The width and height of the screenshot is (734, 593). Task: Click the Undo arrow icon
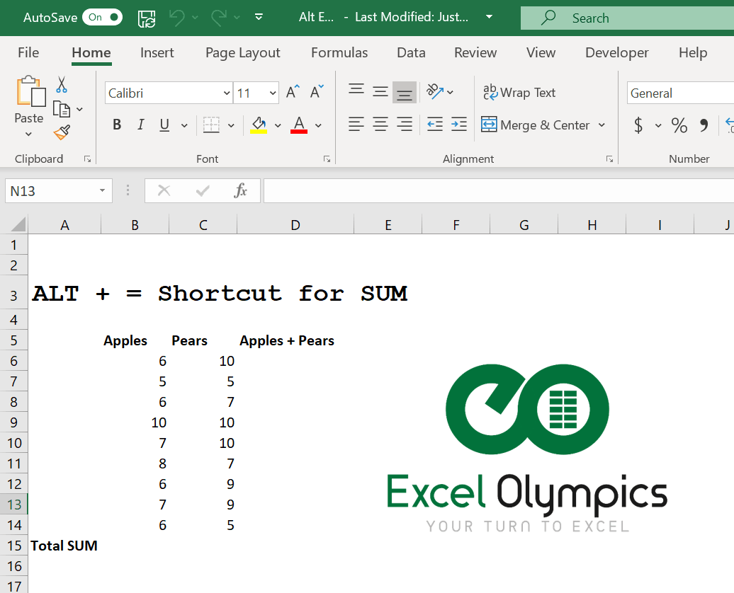point(177,18)
